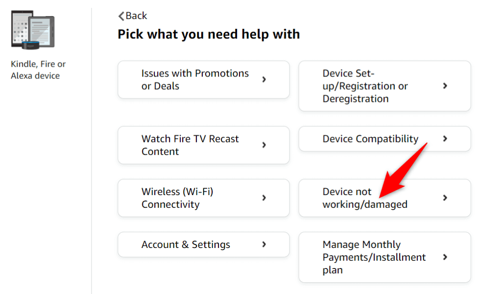Open Wireless (Wi-Fi) Connectivity support
This screenshot has width=500, height=294.
(203, 198)
